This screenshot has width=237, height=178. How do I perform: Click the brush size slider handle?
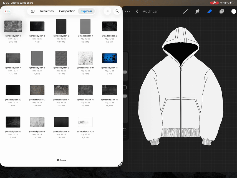pyautogui.click(x=125, y=72)
